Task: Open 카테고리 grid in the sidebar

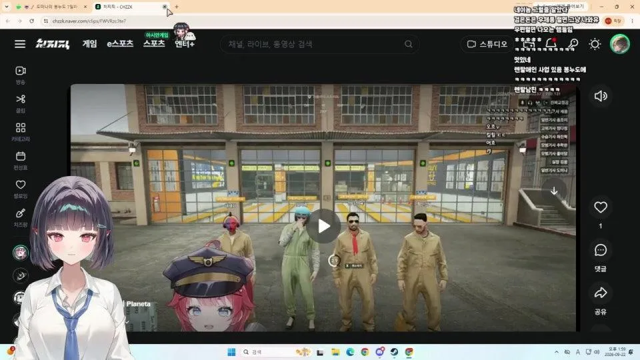Action: pyautogui.click(x=21, y=132)
